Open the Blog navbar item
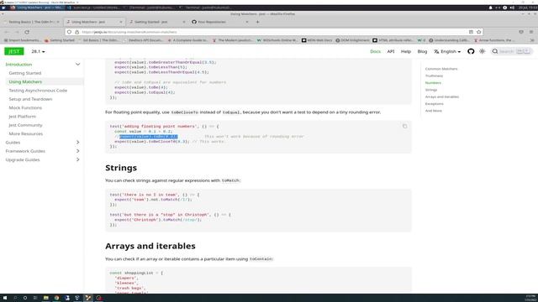The width and height of the screenshot is (538, 302). click(422, 51)
